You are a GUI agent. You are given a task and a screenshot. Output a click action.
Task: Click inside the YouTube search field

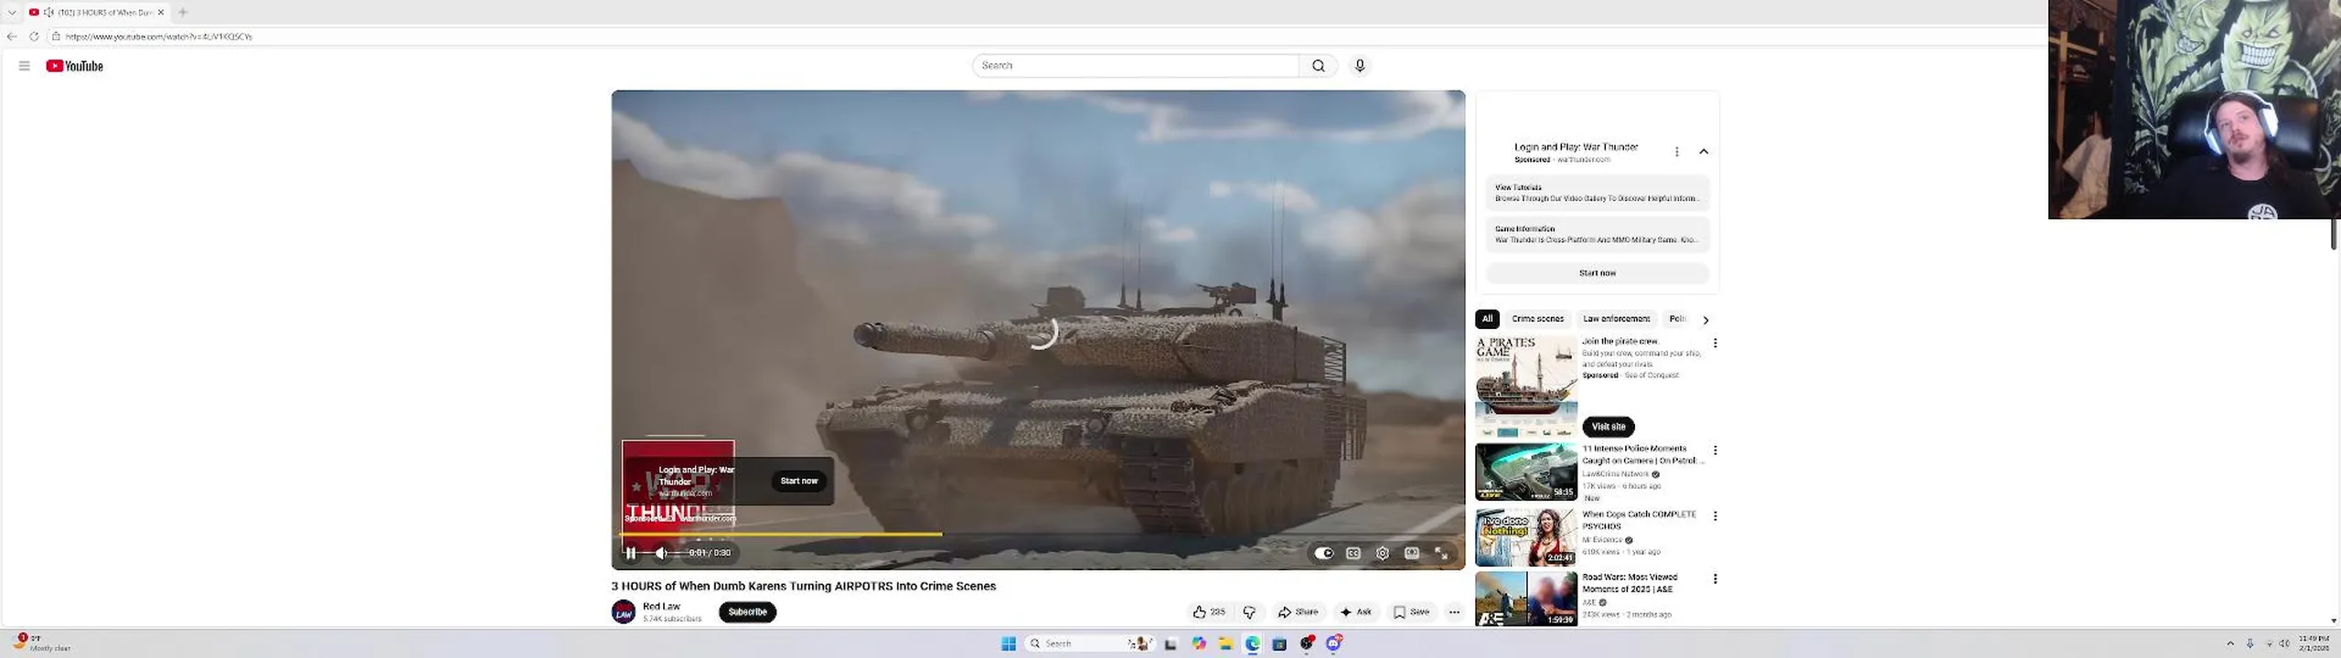tap(1136, 66)
